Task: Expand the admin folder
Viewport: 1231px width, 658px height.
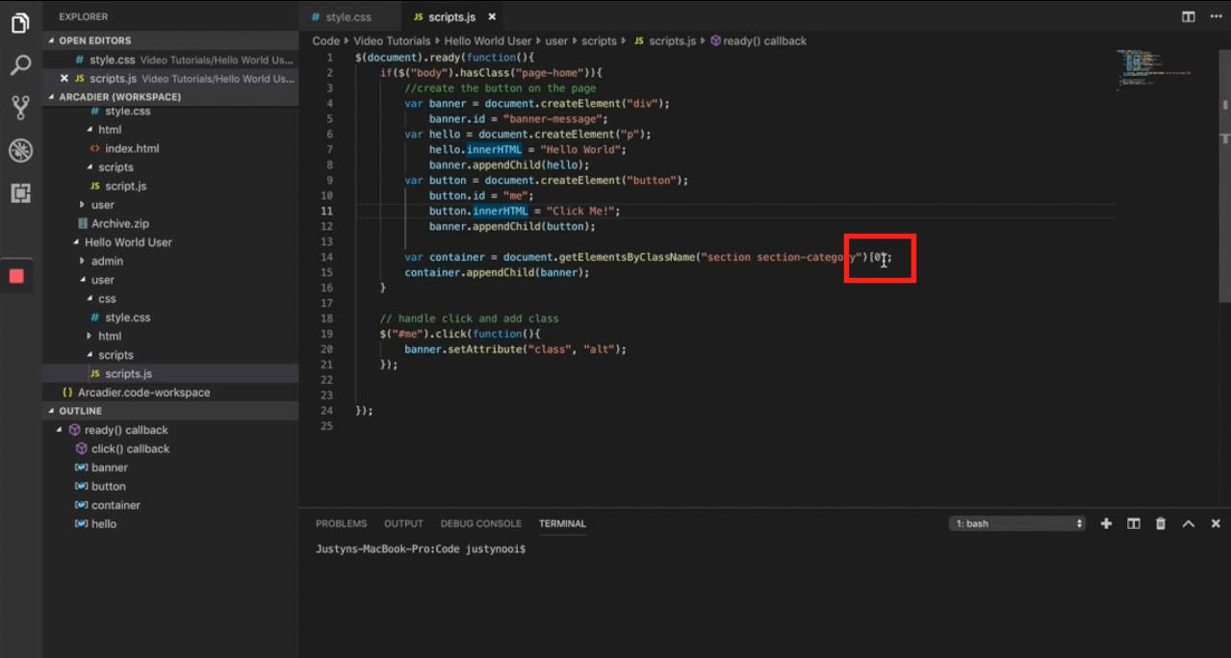Action: [107, 261]
